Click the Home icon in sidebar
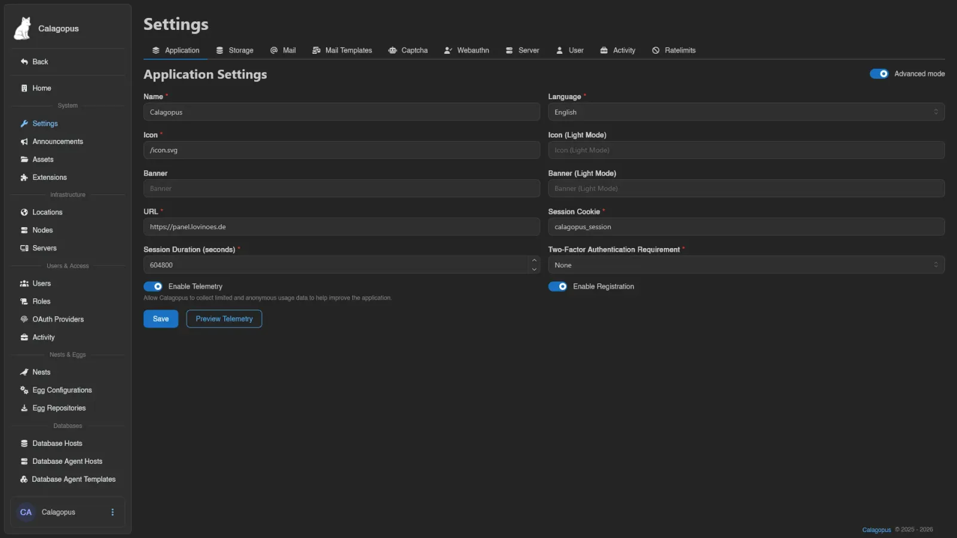This screenshot has height=538, width=957. click(x=24, y=88)
